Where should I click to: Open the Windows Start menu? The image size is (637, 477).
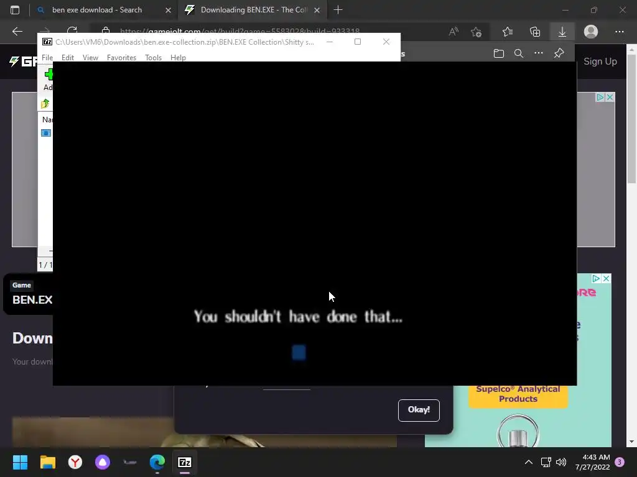[x=20, y=462]
